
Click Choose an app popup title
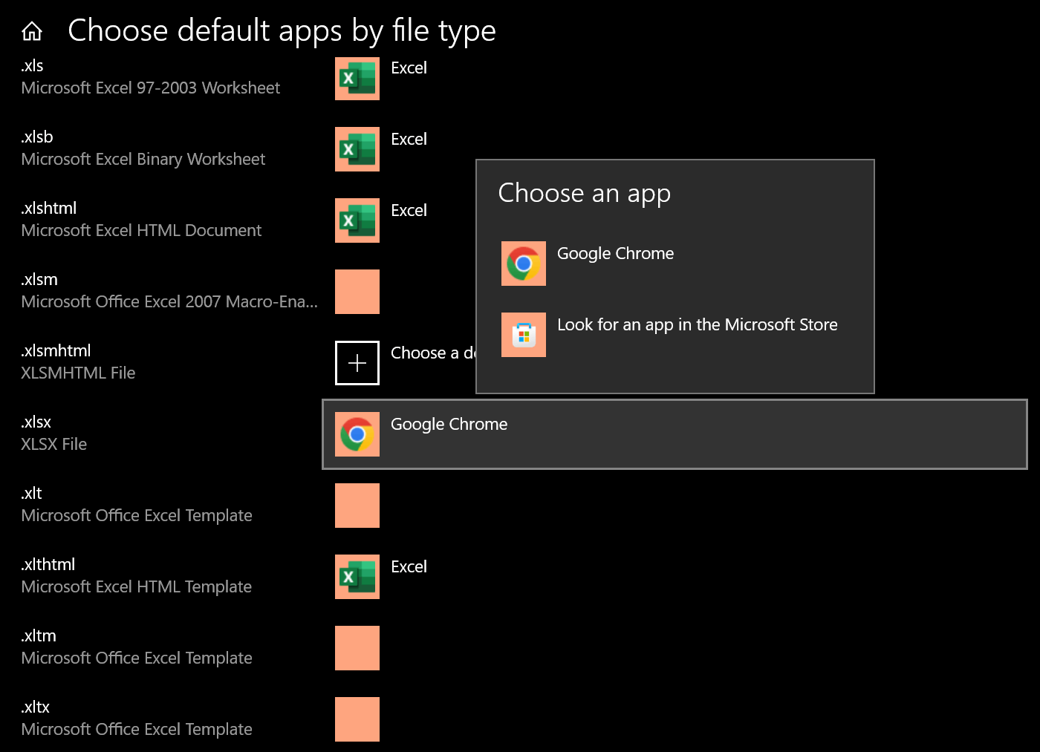tap(585, 193)
